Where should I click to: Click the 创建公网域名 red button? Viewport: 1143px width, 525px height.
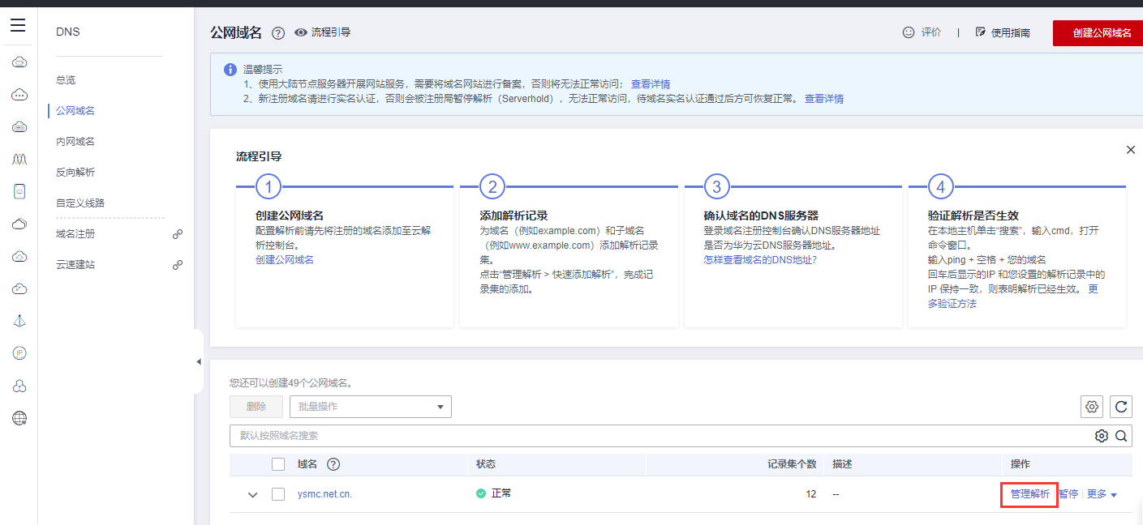1101,33
